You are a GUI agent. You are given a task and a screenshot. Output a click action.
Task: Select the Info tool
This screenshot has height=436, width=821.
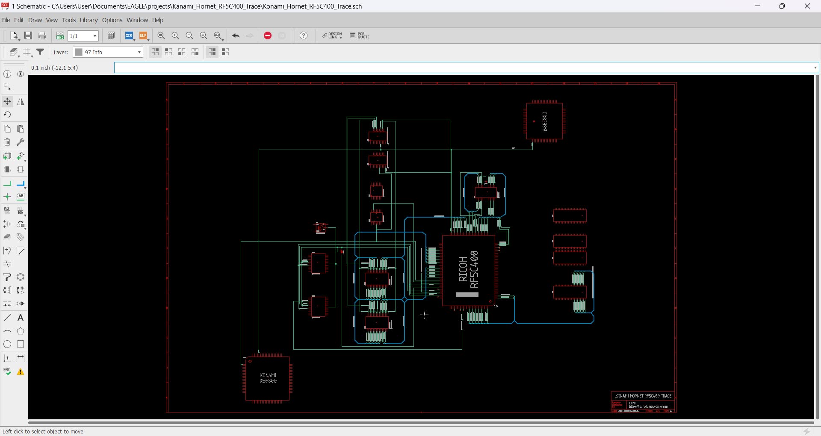click(x=7, y=74)
